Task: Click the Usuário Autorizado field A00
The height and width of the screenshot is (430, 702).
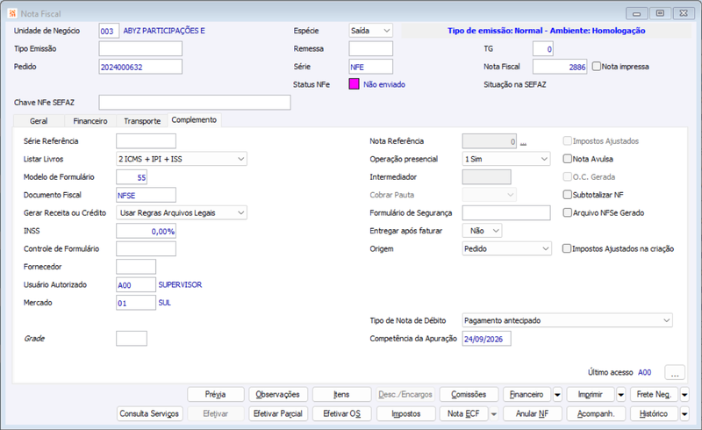Action: click(x=136, y=285)
